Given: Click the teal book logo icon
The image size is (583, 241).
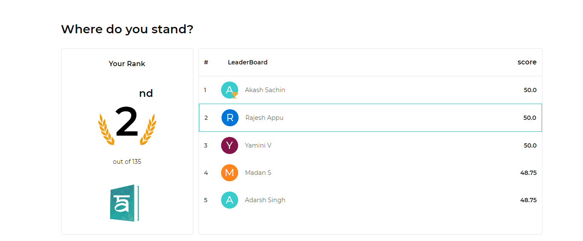Looking at the screenshot, I should click(x=124, y=203).
